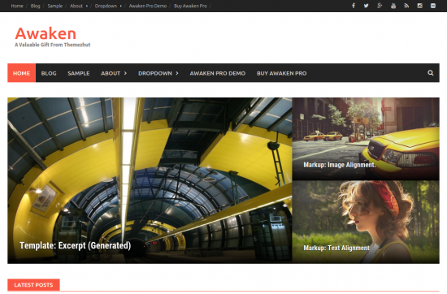
Task: Expand the About item in top bar
Action: pos(79,6)
